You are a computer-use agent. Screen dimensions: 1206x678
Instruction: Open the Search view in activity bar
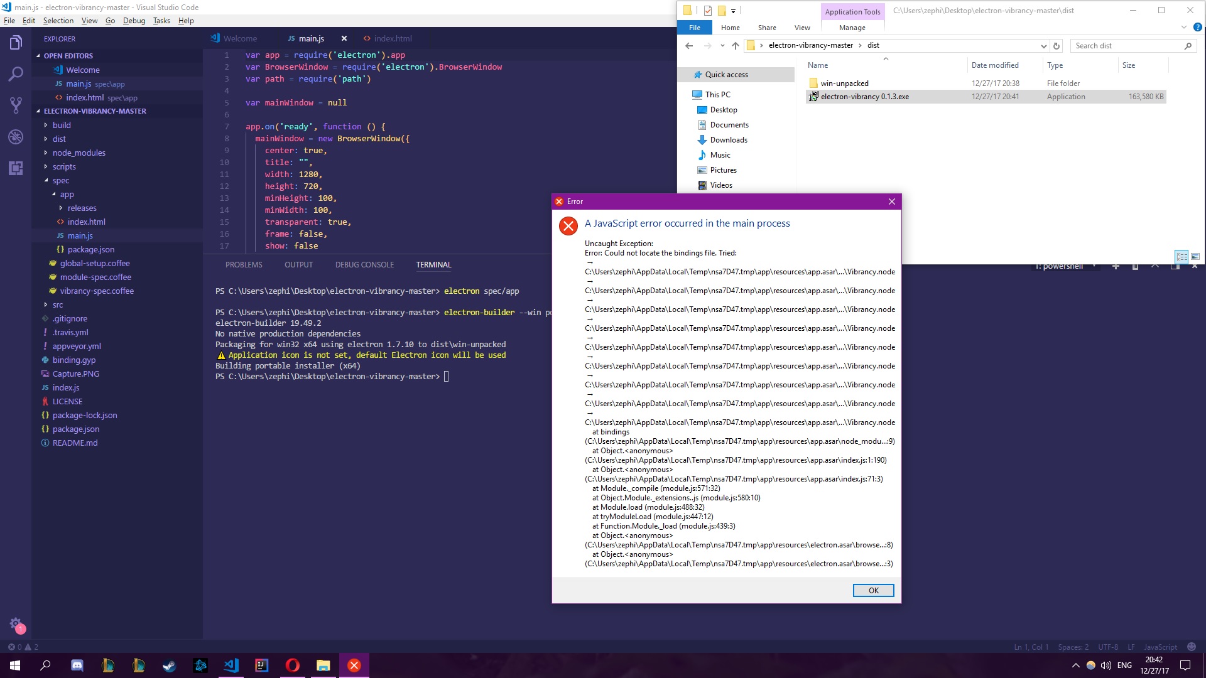(x=16, y=74)
